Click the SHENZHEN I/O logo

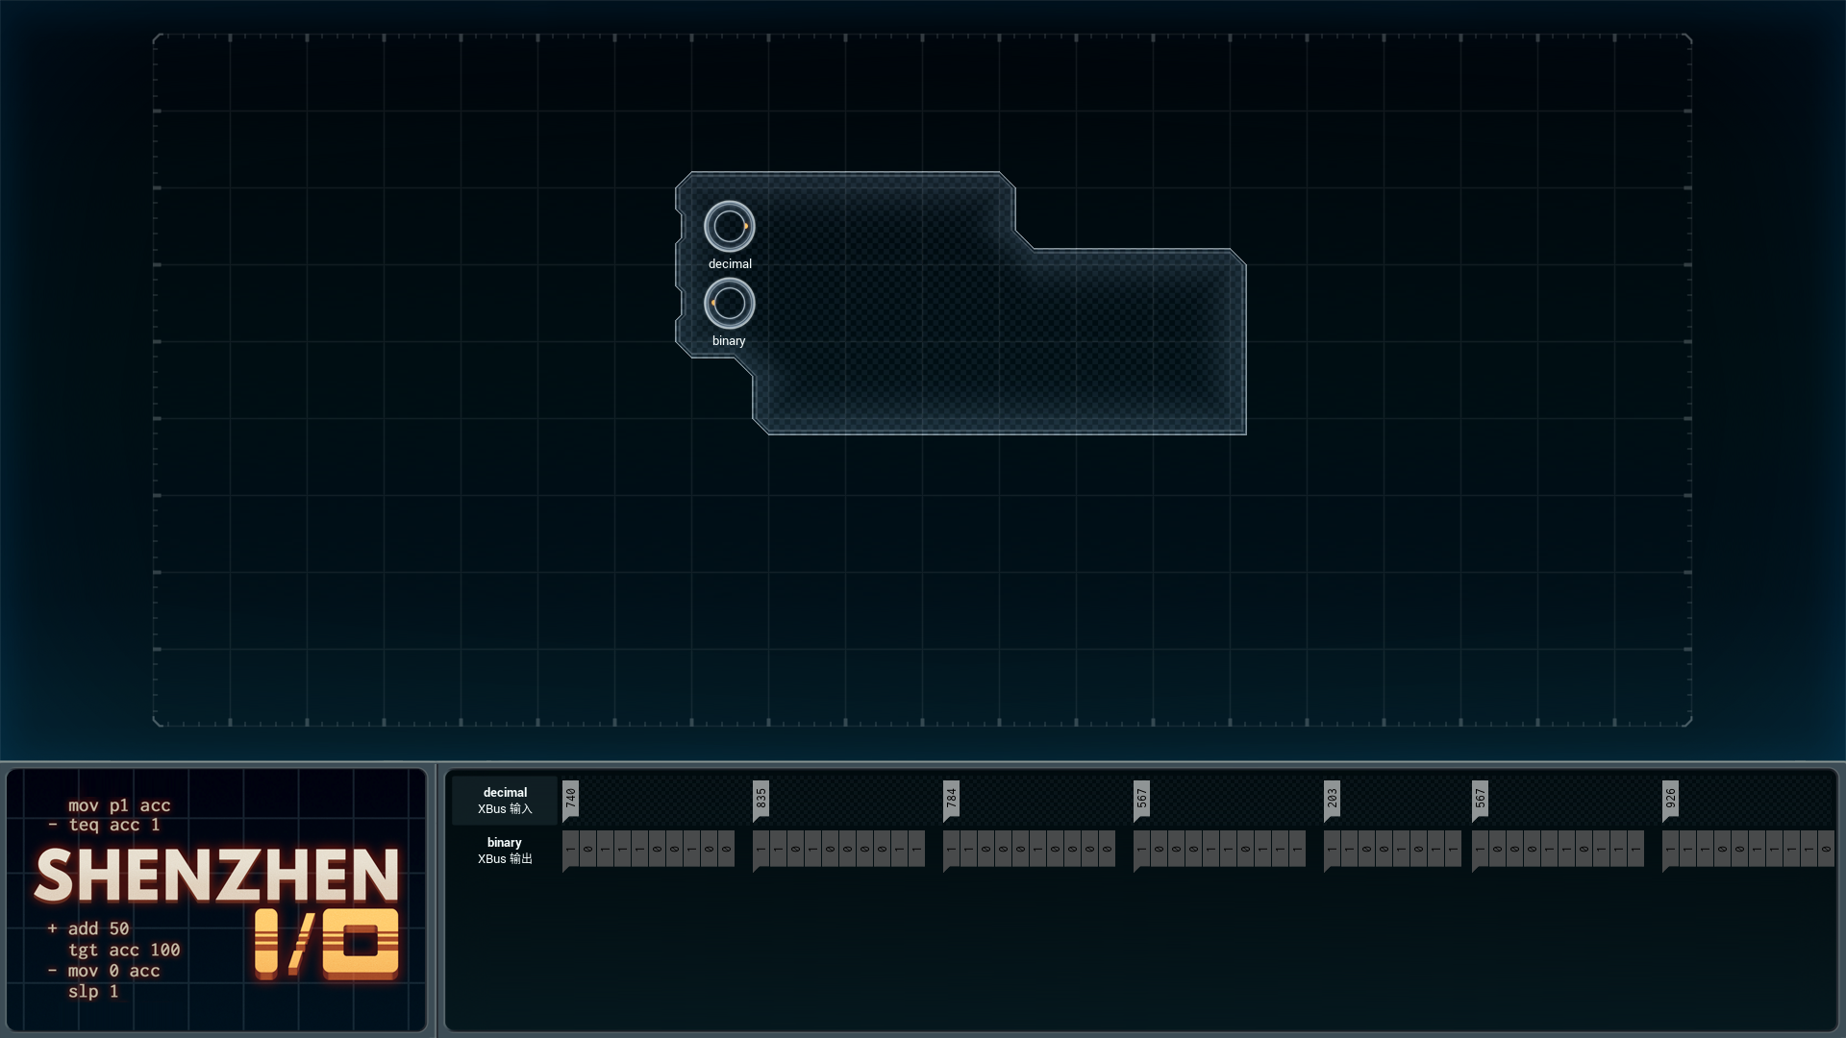(x=217, y=910)
